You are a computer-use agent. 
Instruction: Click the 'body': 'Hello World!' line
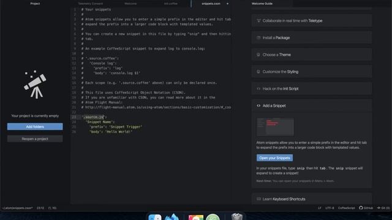[x=111, y=131]
